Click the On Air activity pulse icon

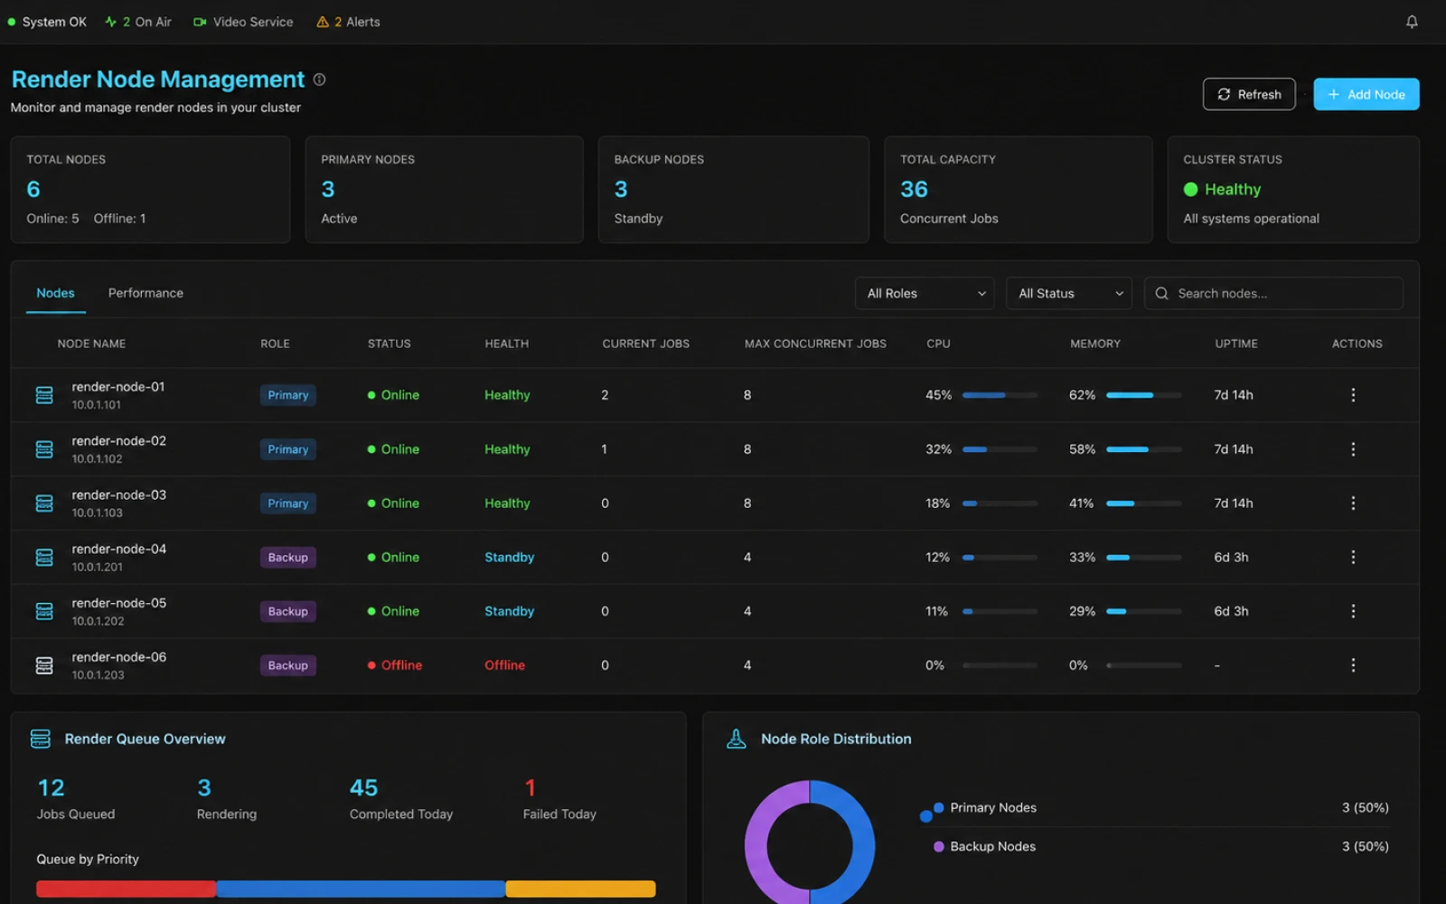pos(111,22)
